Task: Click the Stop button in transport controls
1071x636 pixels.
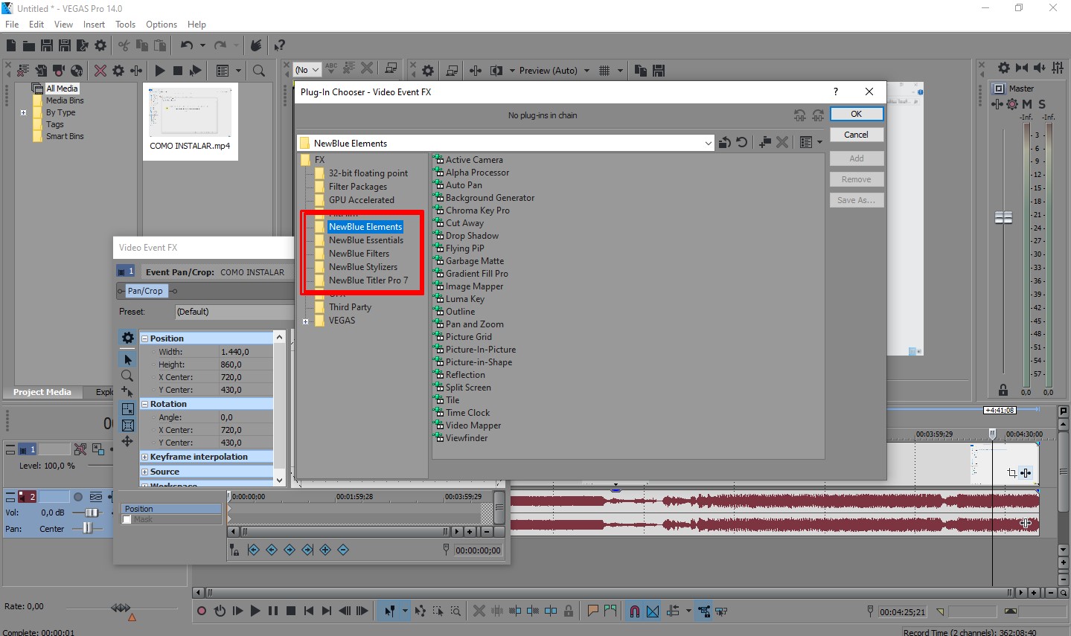Action: 291,611
